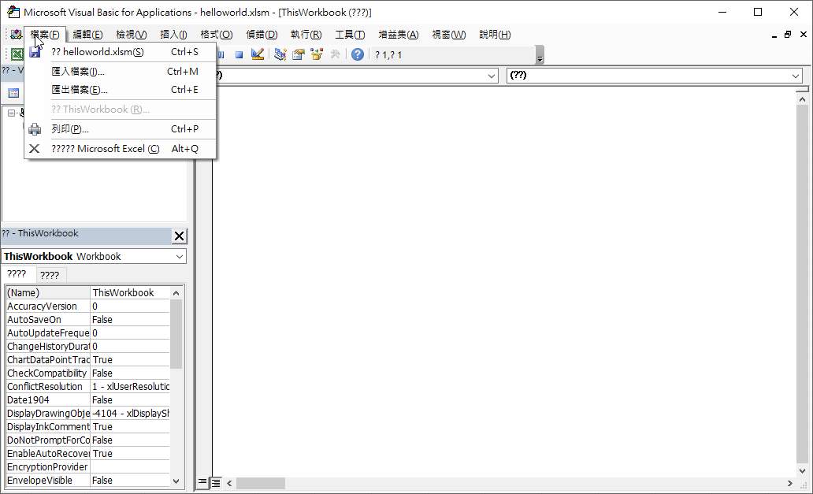
Task: Select 匯入檔案 (Import File) menu entry
Action: tap(79, 71)
